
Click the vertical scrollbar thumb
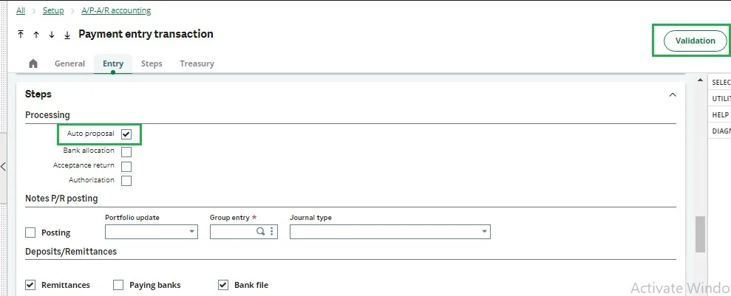[700, 234]
